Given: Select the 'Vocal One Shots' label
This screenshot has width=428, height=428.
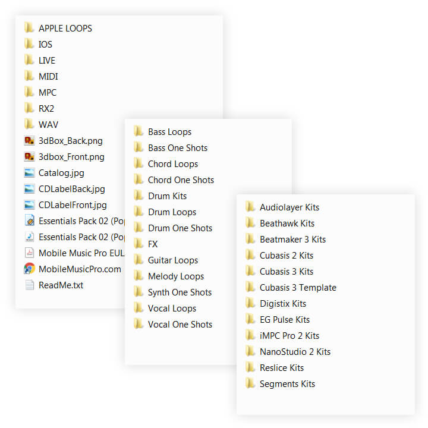Looking at the screenshot, I should (180, 325).
